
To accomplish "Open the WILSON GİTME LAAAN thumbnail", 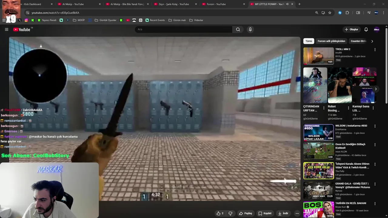I will (319, 132).
